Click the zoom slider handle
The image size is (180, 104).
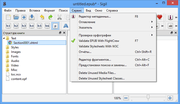coord(148,97)
